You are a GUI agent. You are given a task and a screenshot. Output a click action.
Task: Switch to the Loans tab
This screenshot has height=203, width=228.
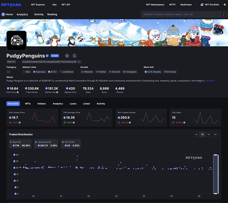tap(73, 103)
